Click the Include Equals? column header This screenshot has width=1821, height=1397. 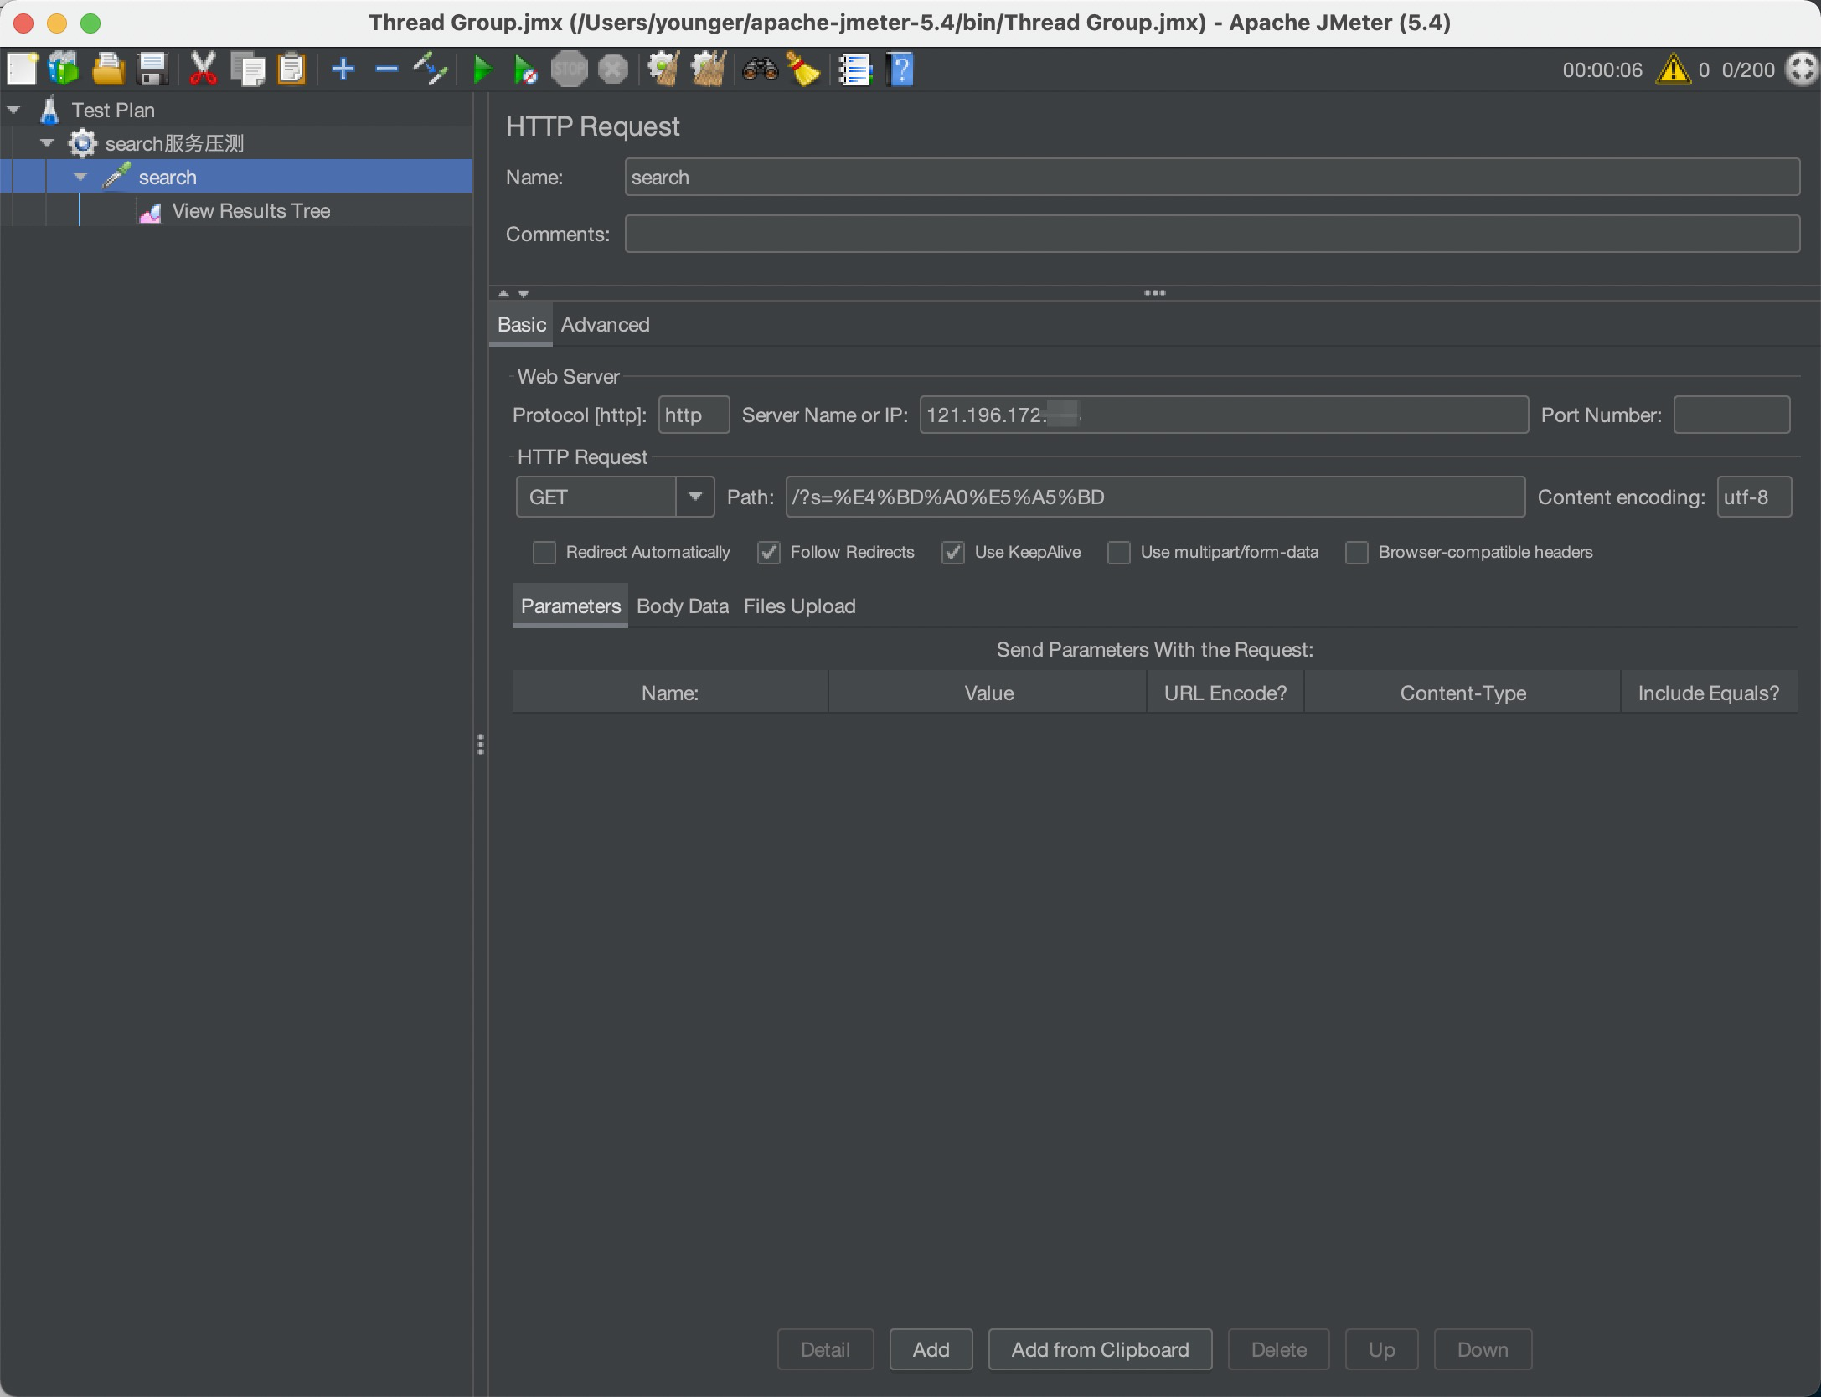[x=1709, y=693]
